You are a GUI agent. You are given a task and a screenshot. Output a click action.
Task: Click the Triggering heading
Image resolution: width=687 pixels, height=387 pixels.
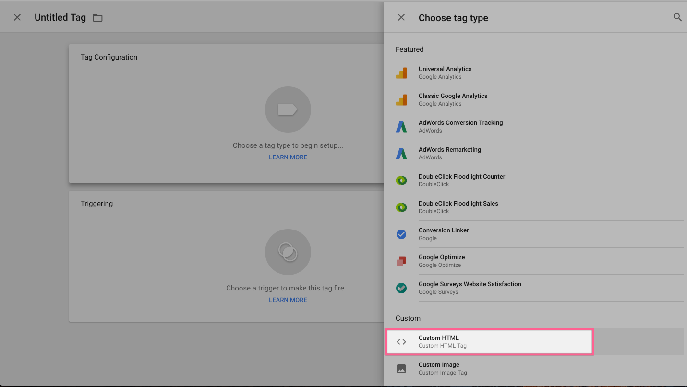(96, 204)
